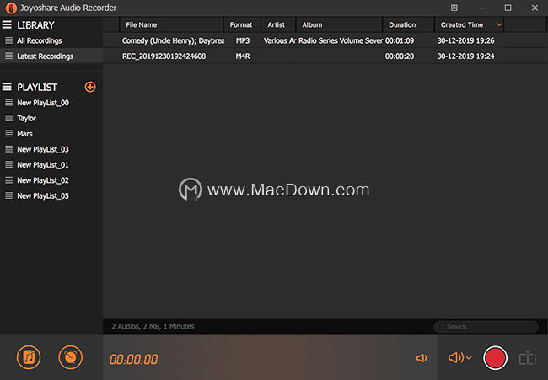Toggle sort order arrow on Created Time

(499, 24)
